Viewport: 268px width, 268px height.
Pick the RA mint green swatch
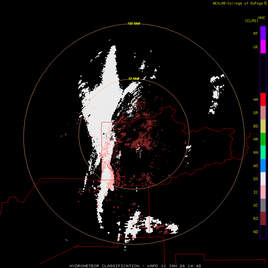[x=263, y=152]
